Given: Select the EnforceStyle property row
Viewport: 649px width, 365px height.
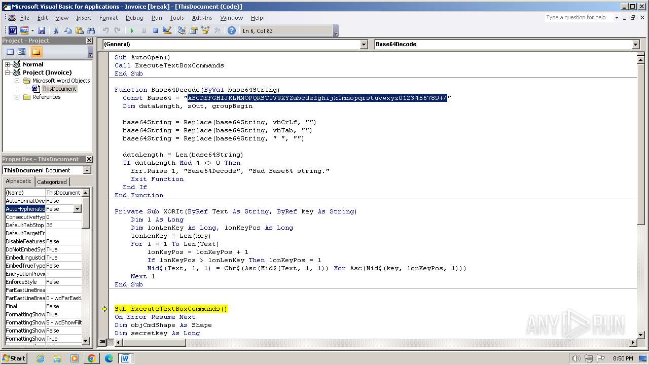Looking at the screenshot, I should point(43,282).
